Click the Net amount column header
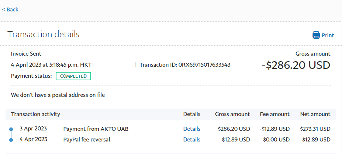The image size is (342, 154). point(315,114)
